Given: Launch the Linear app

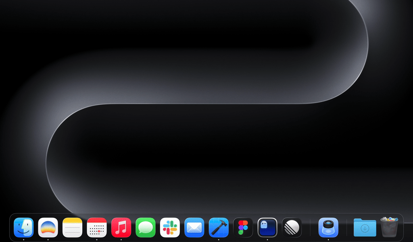Looking at the screenshot, I should pos(292,227).
